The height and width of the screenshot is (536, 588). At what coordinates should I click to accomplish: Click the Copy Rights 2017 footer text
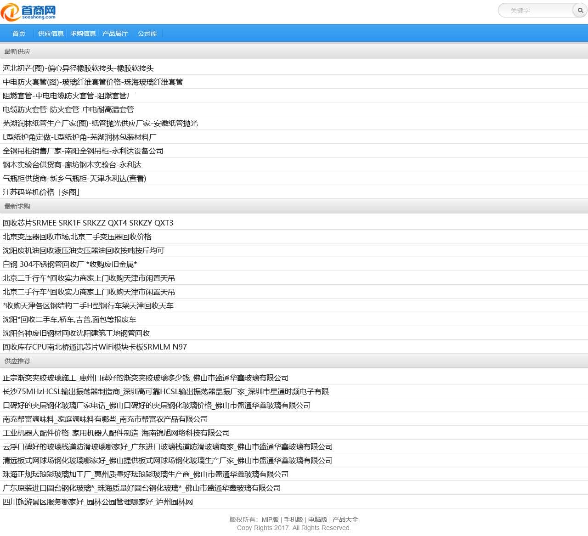click(x=294, y=528)
